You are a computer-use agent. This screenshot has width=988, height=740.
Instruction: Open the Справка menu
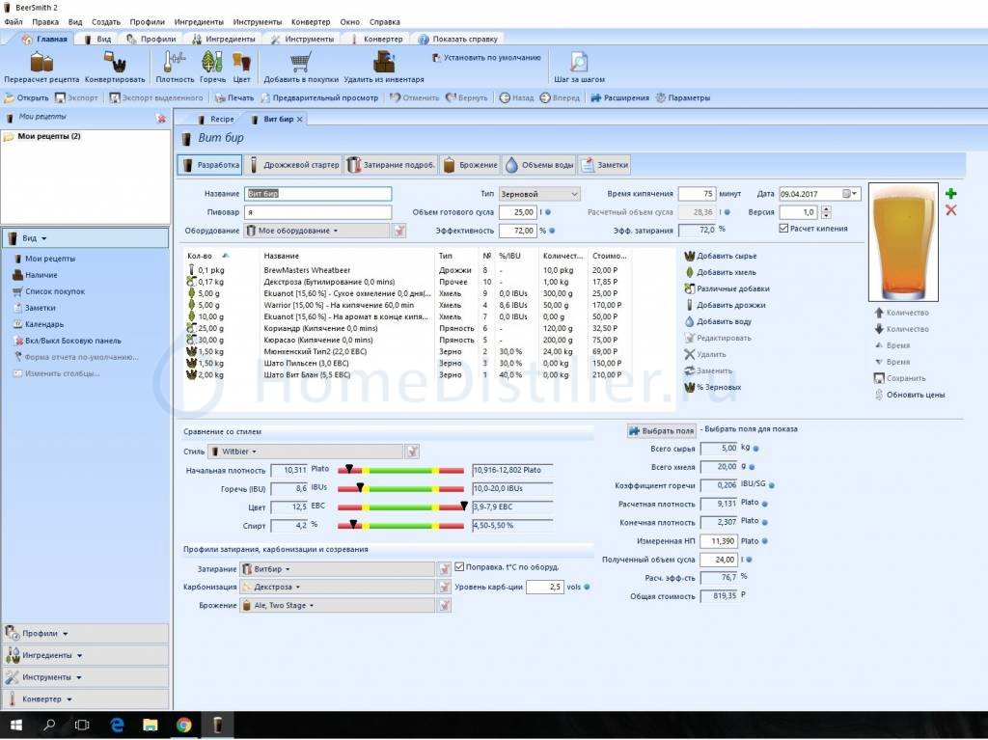pyautogui.click(x=384, y=21)
